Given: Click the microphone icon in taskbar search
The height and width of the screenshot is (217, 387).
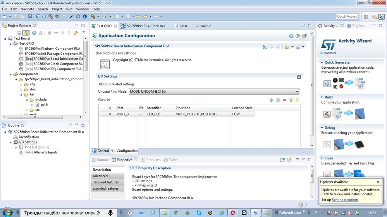Looking at the screenshot, I should (x=110, y=213).
